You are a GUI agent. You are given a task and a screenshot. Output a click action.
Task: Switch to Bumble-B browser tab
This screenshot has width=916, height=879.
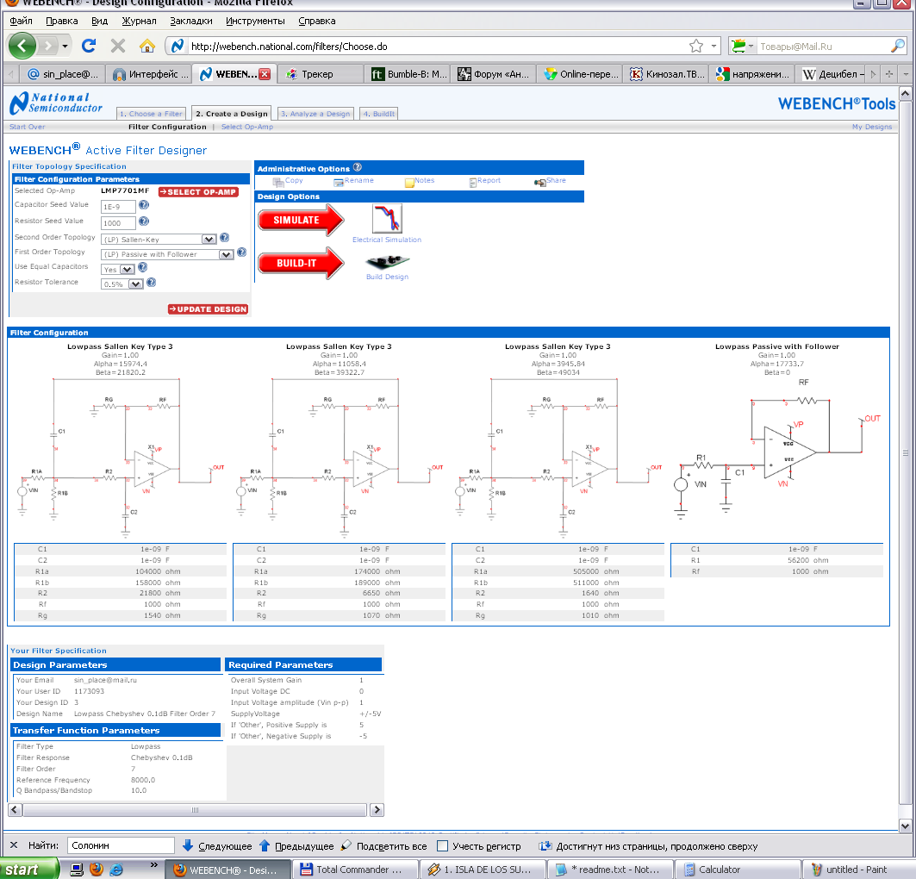tap(409, 74)
